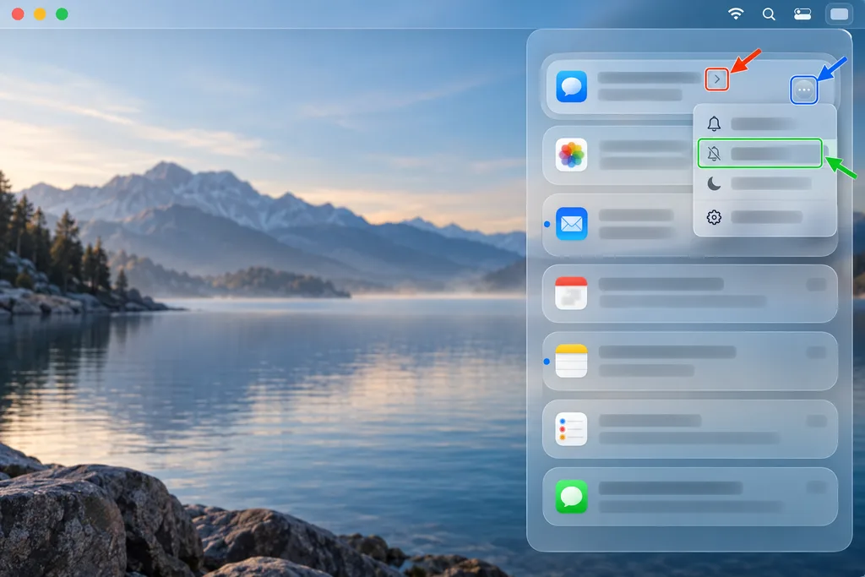Click the blue Messages app icon
The width and height of the screenshot is (865, 577).
tap(571, 87)
